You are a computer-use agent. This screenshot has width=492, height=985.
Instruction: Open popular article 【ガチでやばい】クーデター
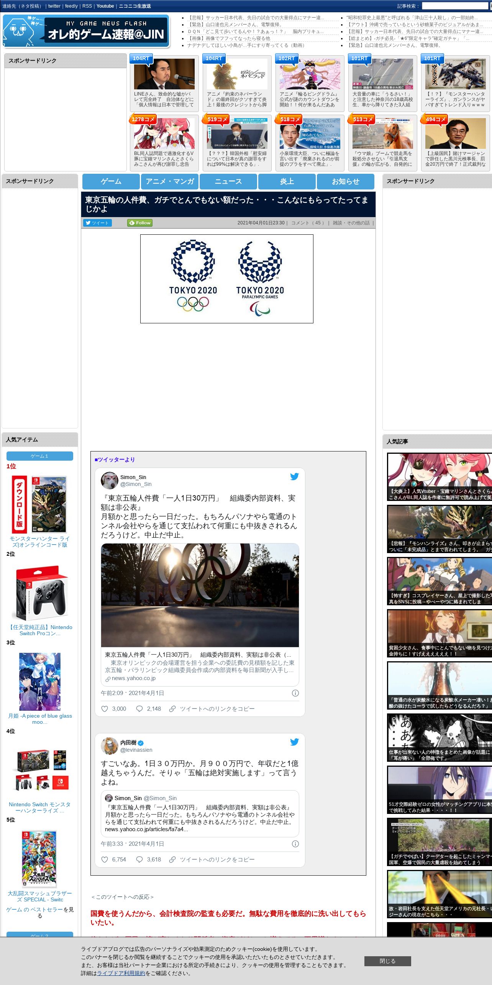[440, 842]
